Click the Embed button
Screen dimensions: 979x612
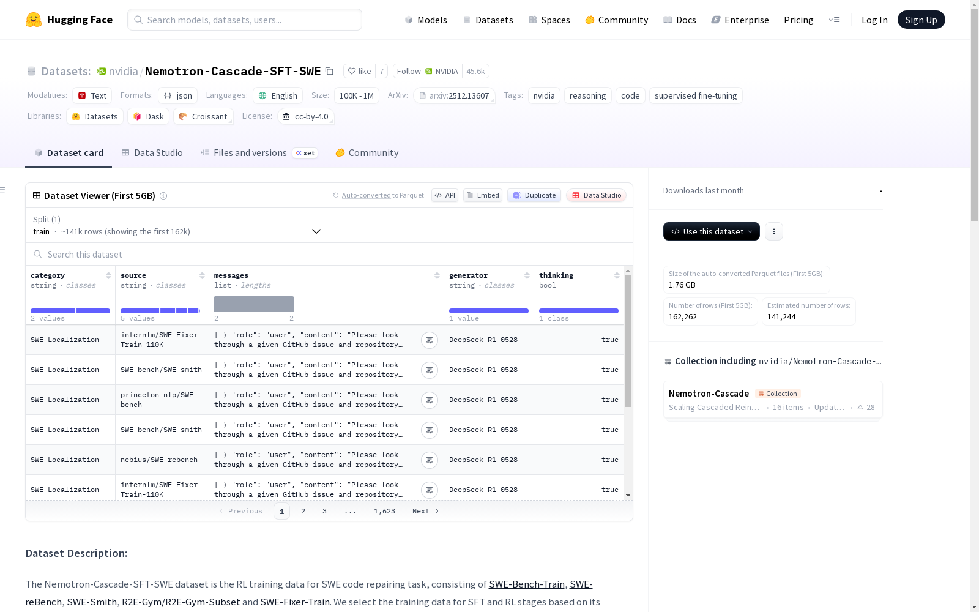(483, 196)
